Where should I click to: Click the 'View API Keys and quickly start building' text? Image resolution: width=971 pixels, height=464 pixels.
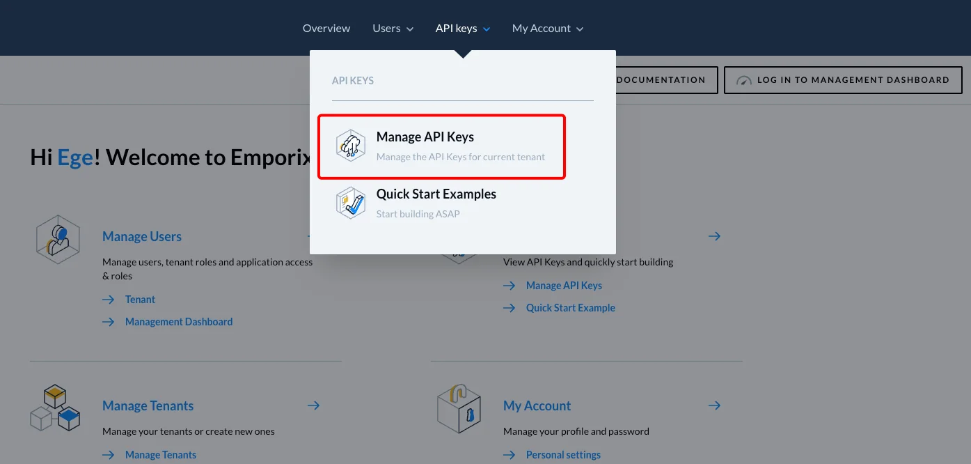[x=588, y=263]
